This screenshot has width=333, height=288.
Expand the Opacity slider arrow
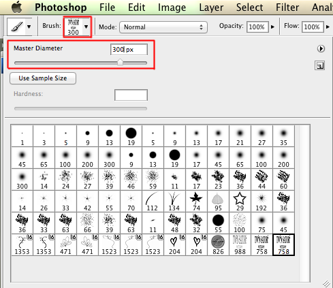(273, 27)
